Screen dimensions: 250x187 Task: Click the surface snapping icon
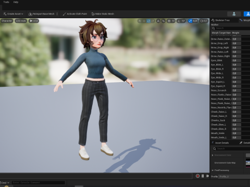pyautogui.click(x=164, y=21)
